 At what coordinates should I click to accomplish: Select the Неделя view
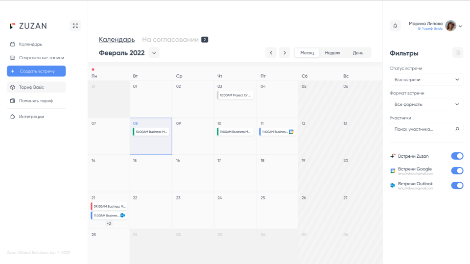point(332,53)
